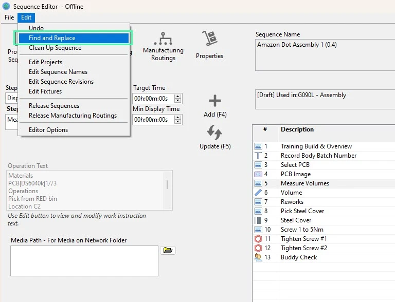Select the Record Body Batch Number row

318,156
